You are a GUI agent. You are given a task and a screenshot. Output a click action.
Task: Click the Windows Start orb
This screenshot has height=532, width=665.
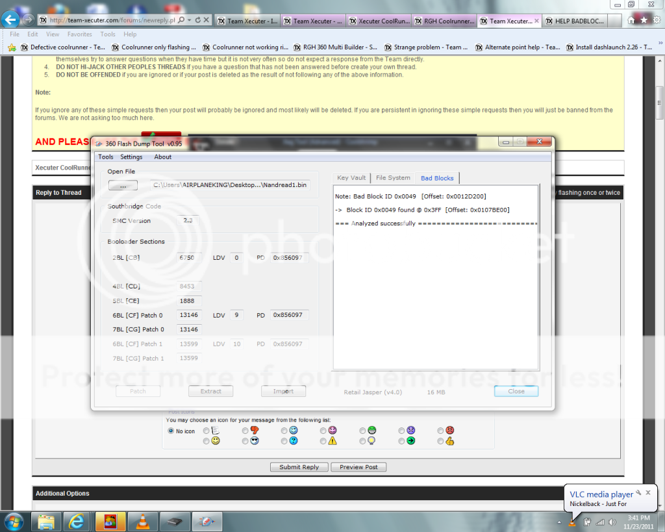coord(14,521)
